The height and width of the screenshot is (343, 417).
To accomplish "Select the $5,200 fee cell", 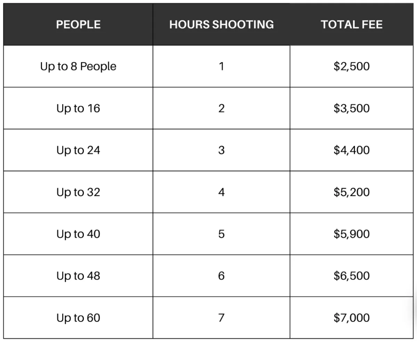I will [352, 192].
